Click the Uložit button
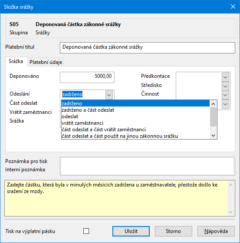240x243 pixels. [131, 231]
